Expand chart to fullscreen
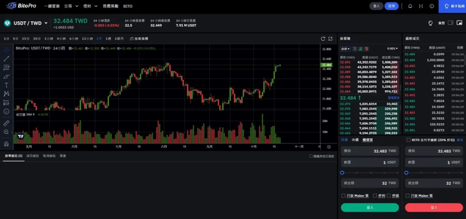The image size is (466, 219). 330,39
